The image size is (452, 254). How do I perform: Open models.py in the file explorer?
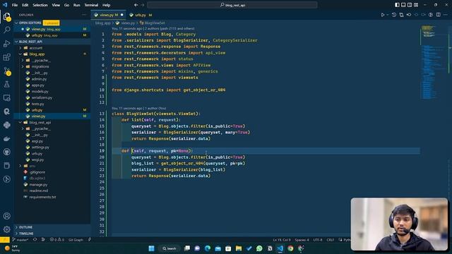coord(40,91)
